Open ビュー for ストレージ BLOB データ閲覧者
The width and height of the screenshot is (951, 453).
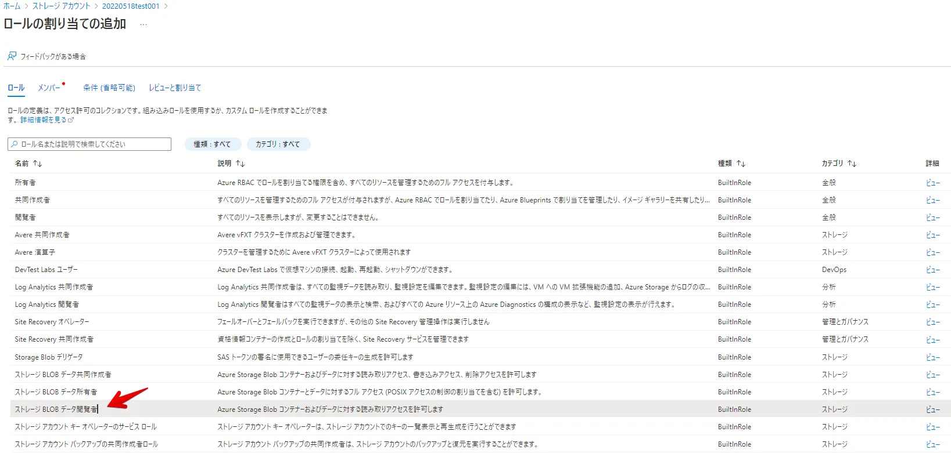pyautogui.click(x=932, y=409)
